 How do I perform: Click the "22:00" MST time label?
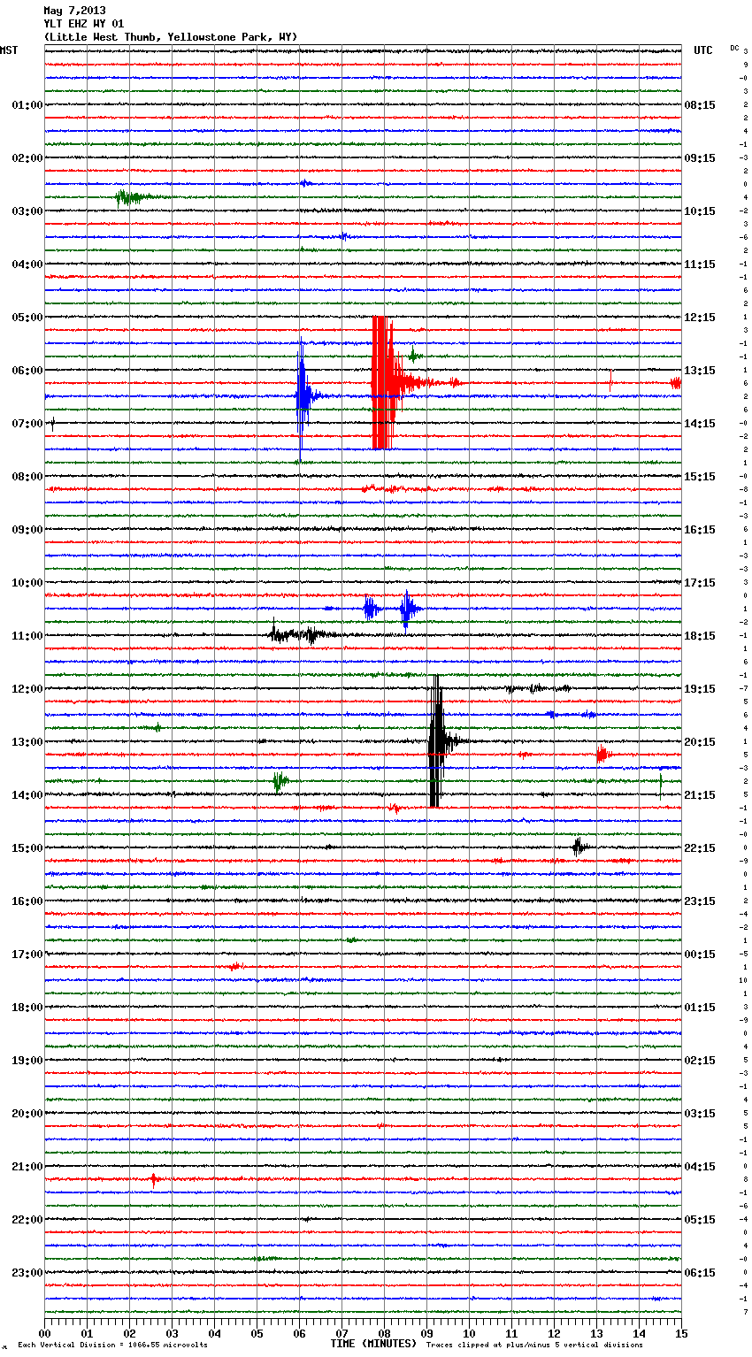(27, 1220)
